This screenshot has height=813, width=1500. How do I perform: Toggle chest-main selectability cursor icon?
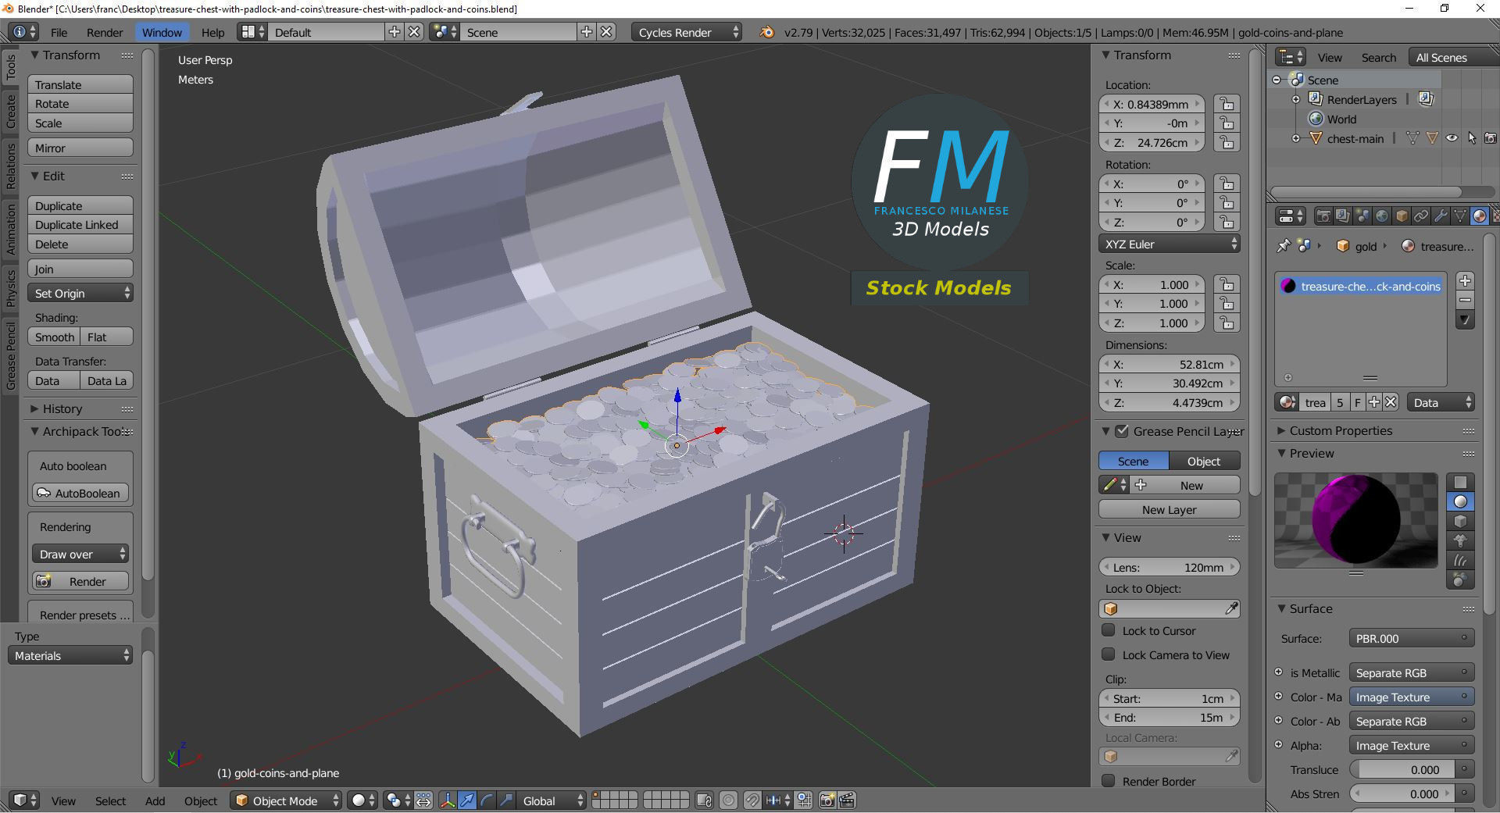pyautogui.click(x=1472, y=138)
